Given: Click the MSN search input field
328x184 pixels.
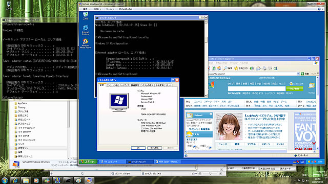Looking at the screenshot, I should pos(256,88).
